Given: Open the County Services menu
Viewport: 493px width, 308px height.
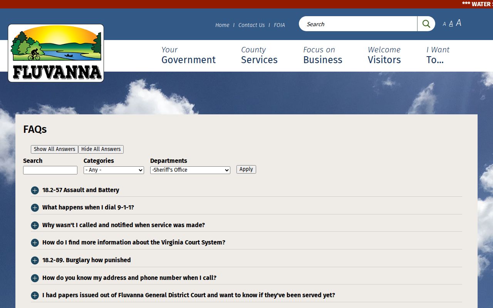Looking at the screenshot, I should click(x=259, y=55).
